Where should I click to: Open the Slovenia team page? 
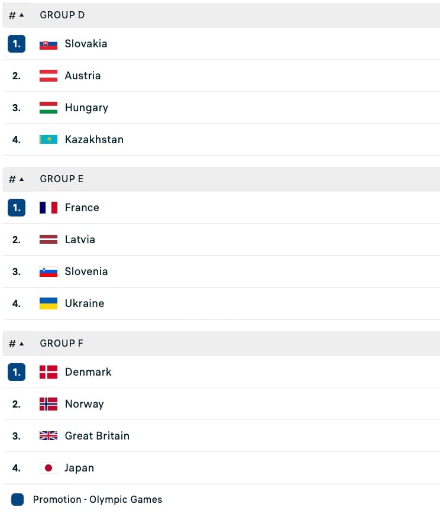coord(86,272)
